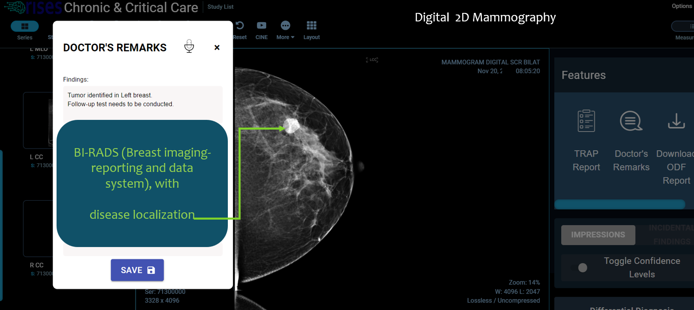Download the ODF Report
The height and width of the screenshot is (310, 694).
676,147
